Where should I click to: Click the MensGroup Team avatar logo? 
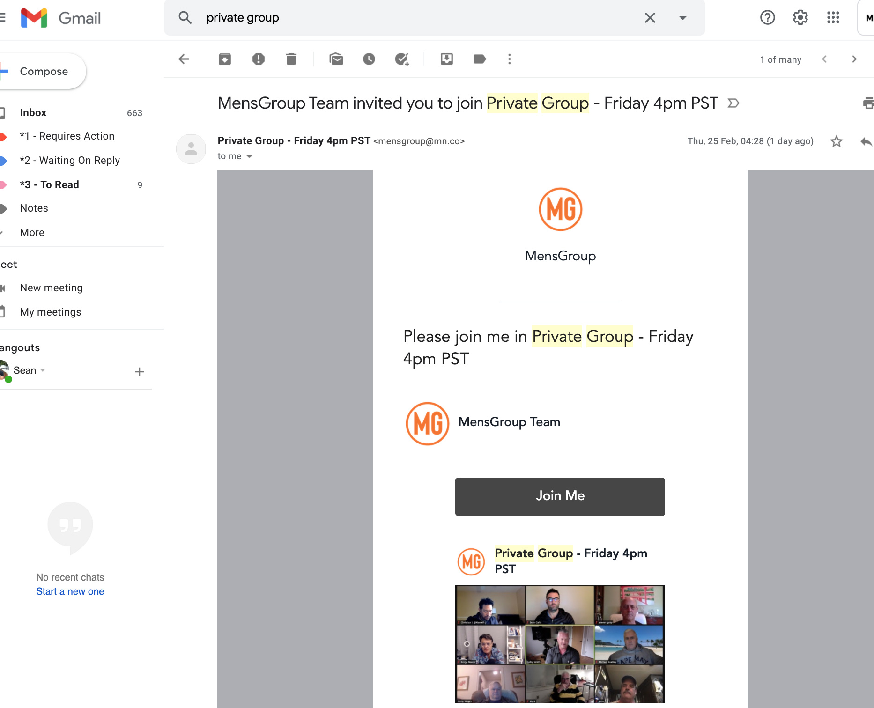pyautogui.click(x=428, y=424)
